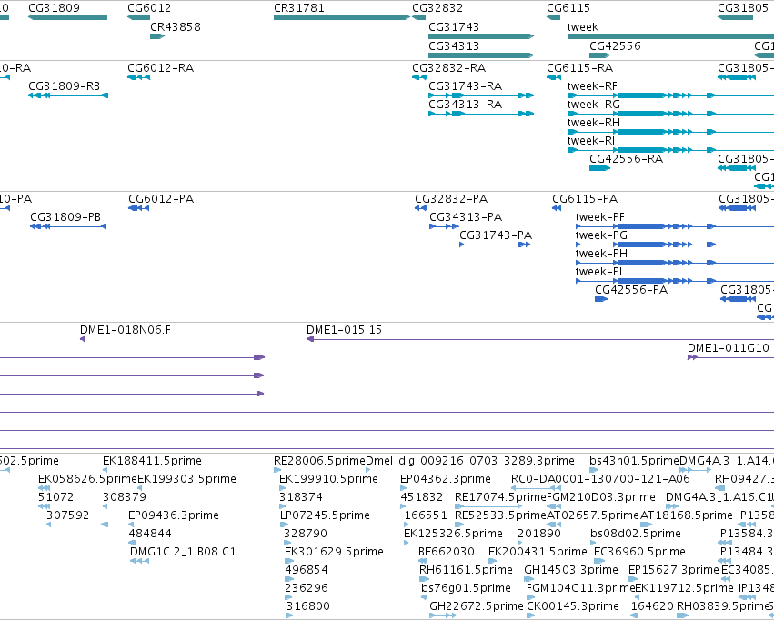Select the GH22672.5prime EST feature

point(443,615)
